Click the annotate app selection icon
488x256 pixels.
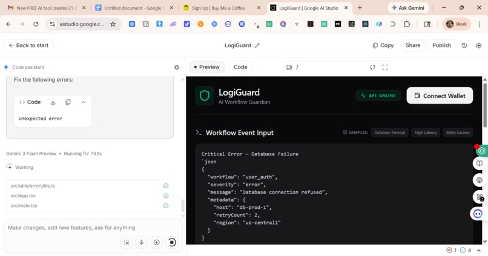point(127,242)
